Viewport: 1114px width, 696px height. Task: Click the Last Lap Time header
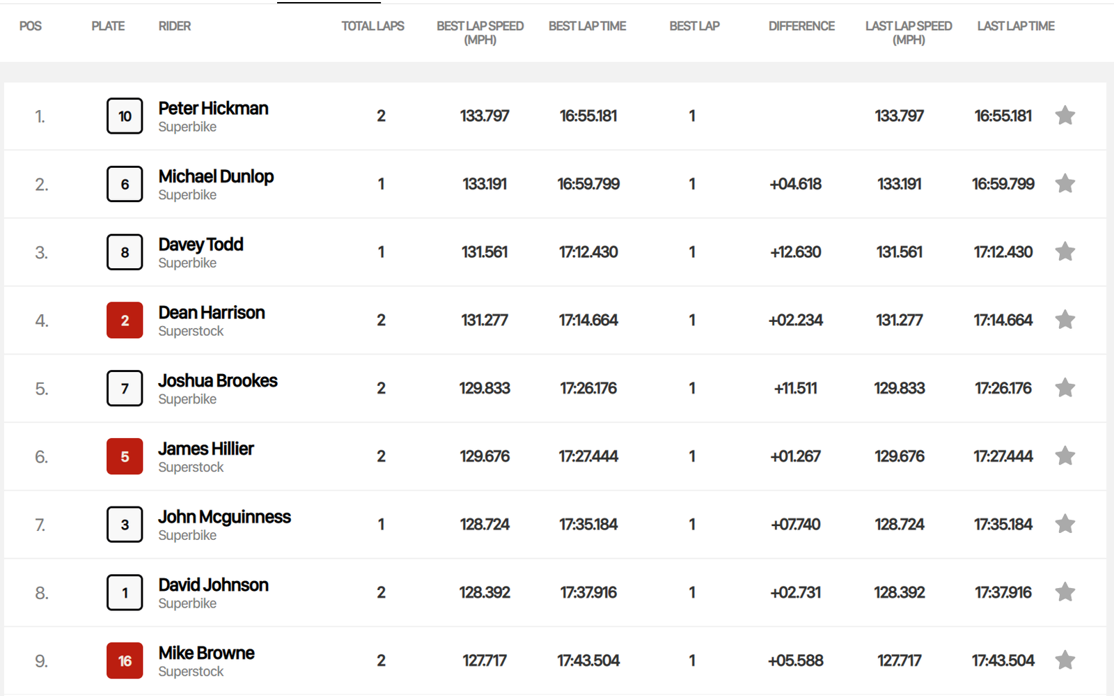[x=1015, y=26]
